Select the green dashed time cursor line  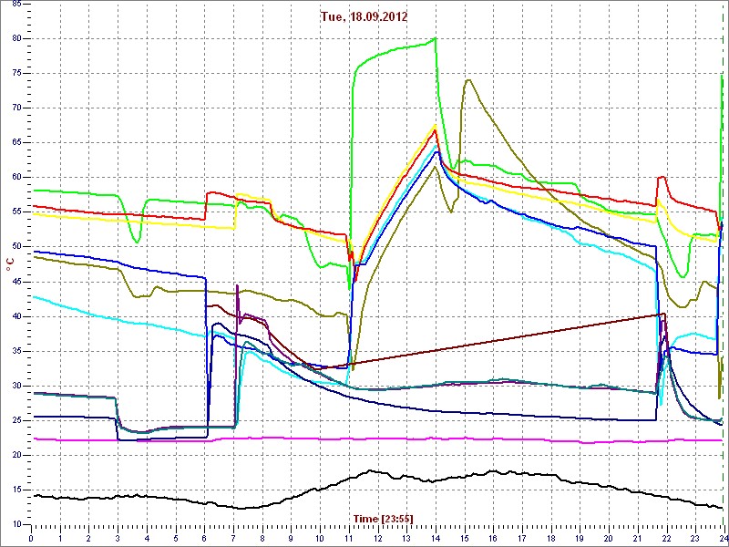[724, 264]
